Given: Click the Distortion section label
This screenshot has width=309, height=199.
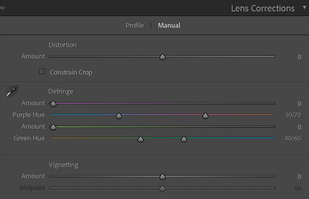Looking at the screenshot, I should pos(63,45).
